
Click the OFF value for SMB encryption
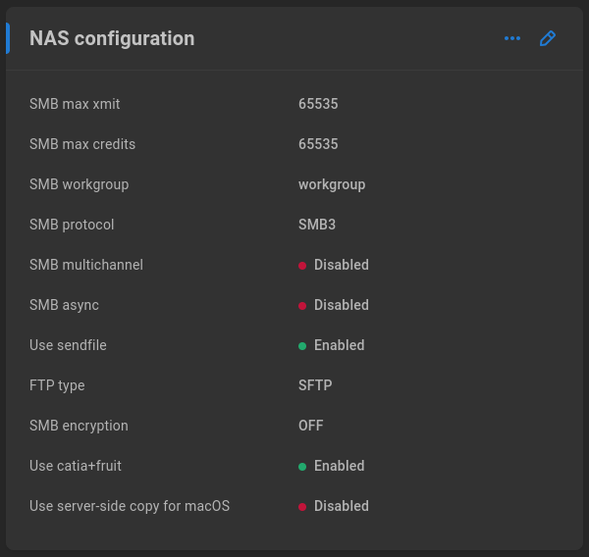click(310, 426)
